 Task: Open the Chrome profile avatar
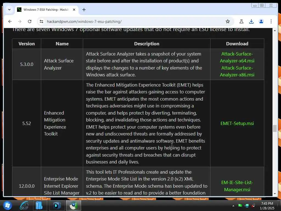[261, 21]
